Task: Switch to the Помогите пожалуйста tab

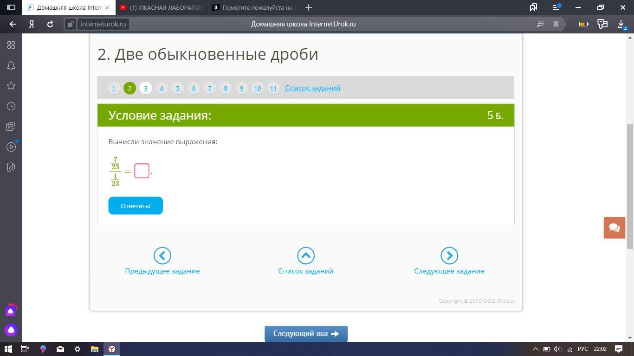Action: coord(254,7)
